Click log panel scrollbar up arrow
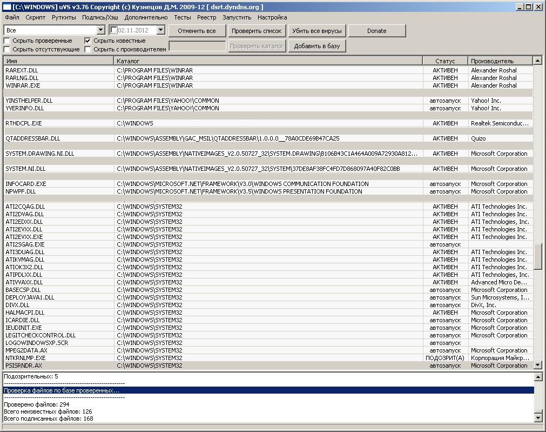 click(538, 377)
